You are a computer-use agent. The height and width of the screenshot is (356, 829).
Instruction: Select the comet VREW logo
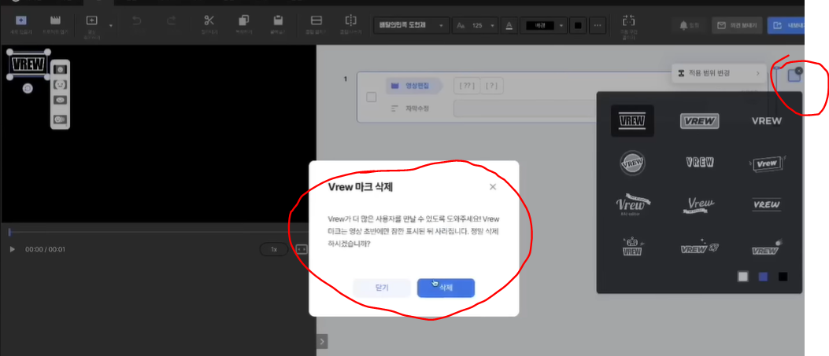click(x=767, y=248)
